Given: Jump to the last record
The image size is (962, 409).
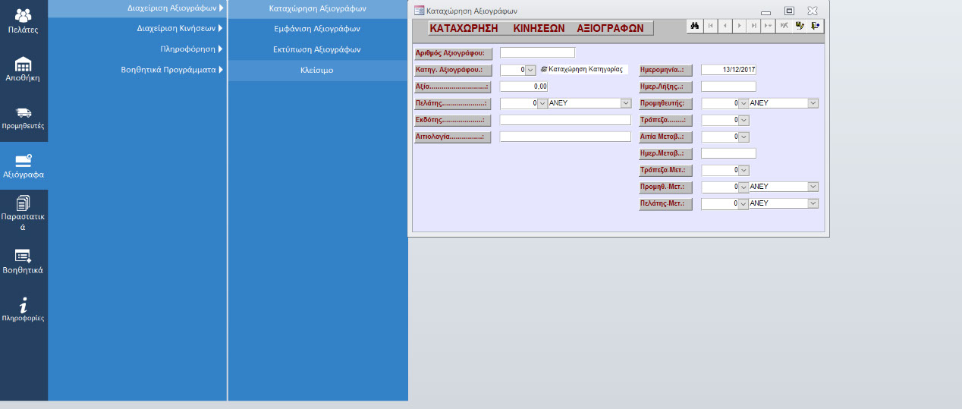Looking at the screenshot, I should (x=753, y=26).
